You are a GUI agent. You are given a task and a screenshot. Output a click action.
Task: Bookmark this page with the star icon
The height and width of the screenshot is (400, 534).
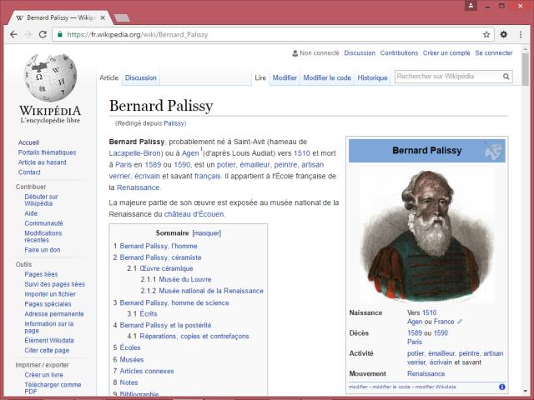[x=486, y=34]
